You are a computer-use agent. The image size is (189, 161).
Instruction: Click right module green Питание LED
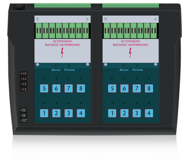tap(137, 66)
